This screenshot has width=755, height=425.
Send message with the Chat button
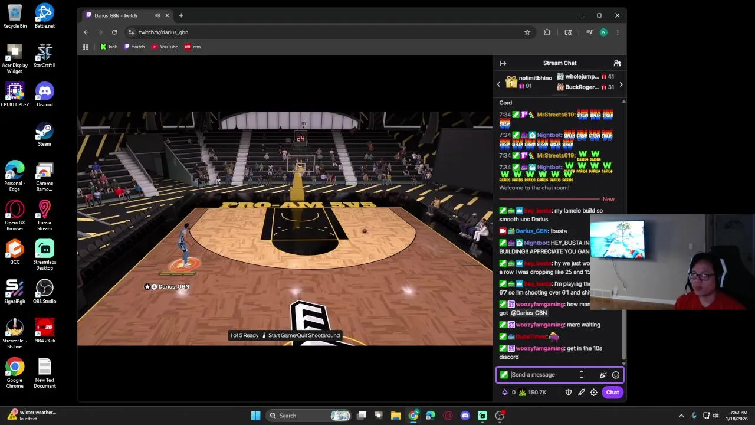click(x=612, y=393)
